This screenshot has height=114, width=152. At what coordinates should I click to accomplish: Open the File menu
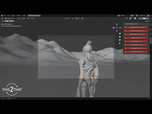(x=5, y=16)
